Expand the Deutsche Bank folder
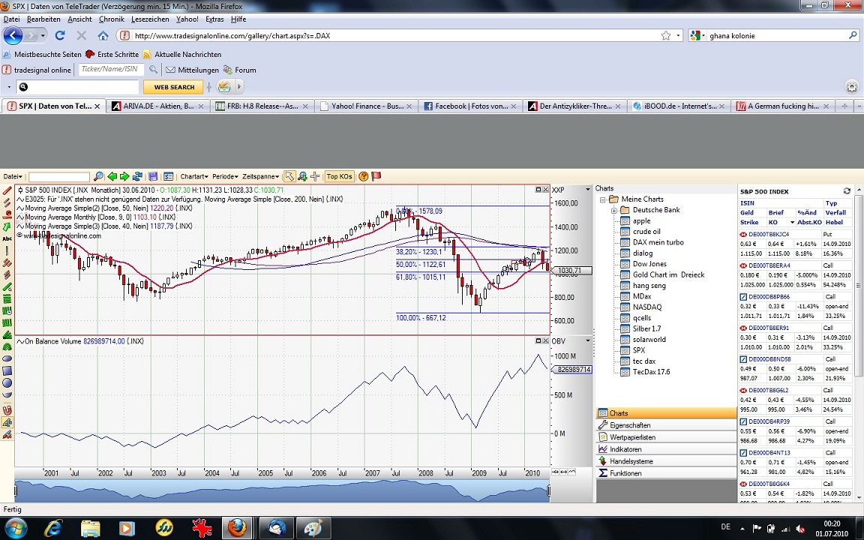 613,210
